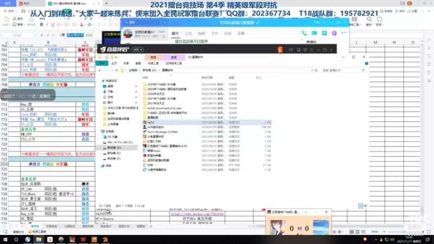Screen dimensions: 434x244
Task: Click the paste clipboard icon in WPS
Action: (x=6, y=19)
